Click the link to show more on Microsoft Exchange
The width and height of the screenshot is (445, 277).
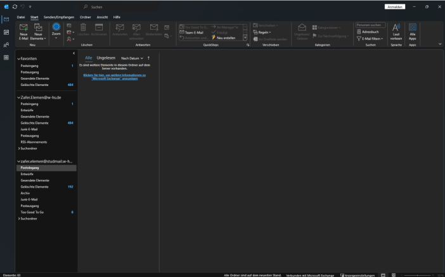click(x=114, y=77)
